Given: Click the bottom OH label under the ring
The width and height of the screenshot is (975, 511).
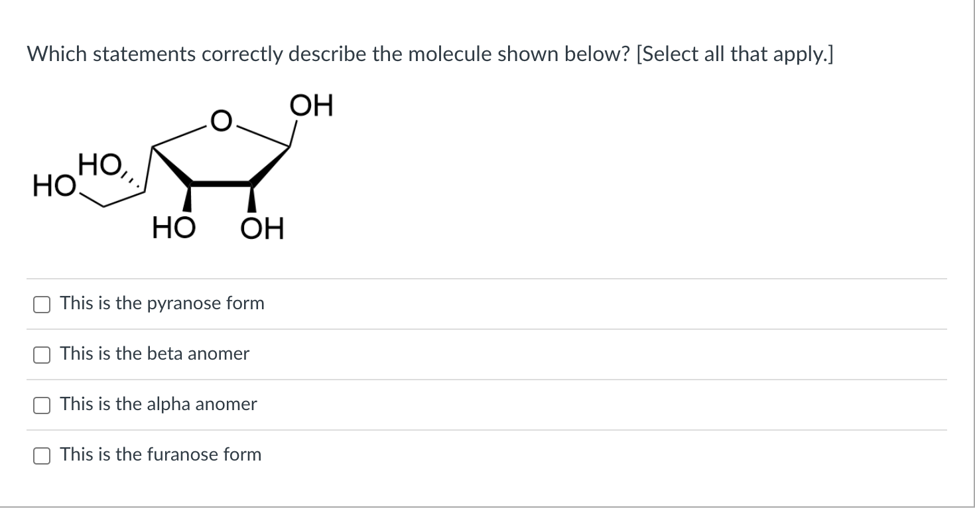Looking at the screenshot, I should [264, 228].
